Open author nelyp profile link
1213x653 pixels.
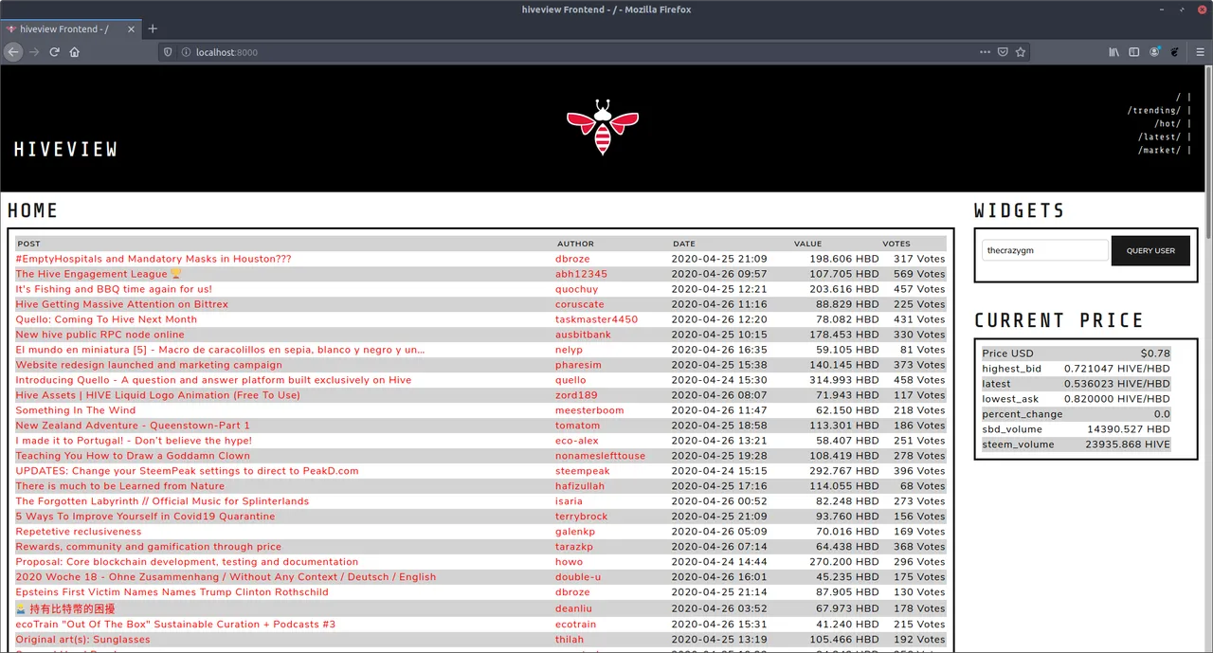569,350
